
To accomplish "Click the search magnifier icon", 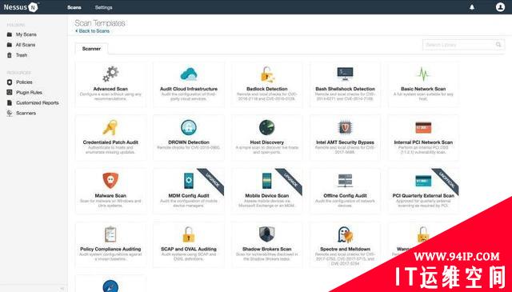I will tap(498, 45).
